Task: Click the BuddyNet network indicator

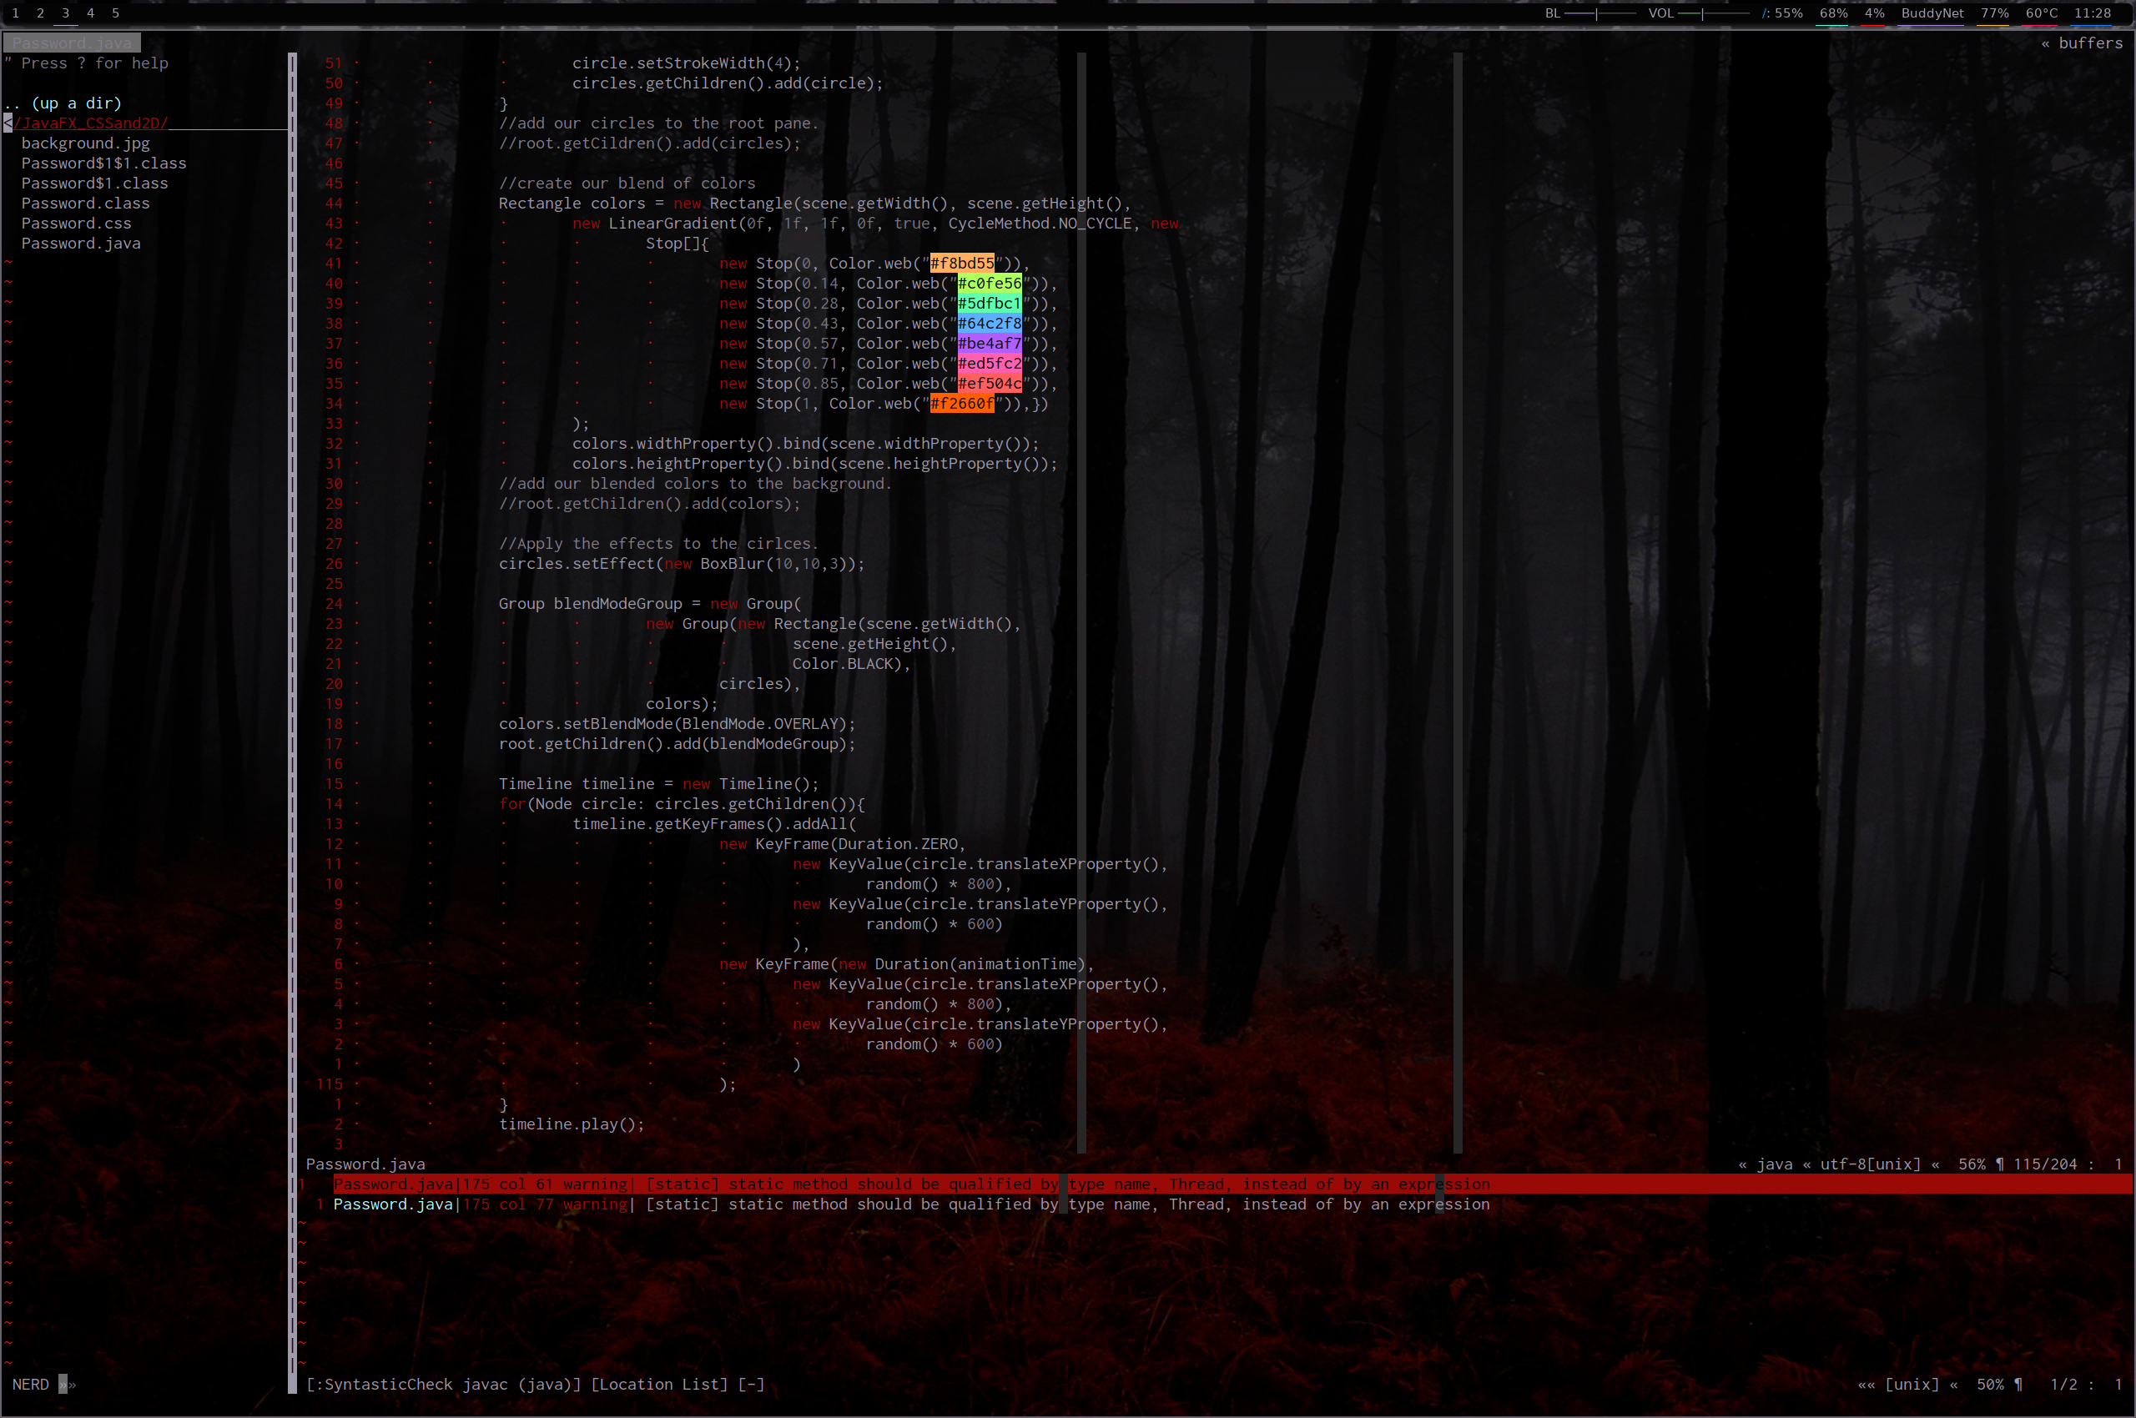Action: [x=1932, y=13]
